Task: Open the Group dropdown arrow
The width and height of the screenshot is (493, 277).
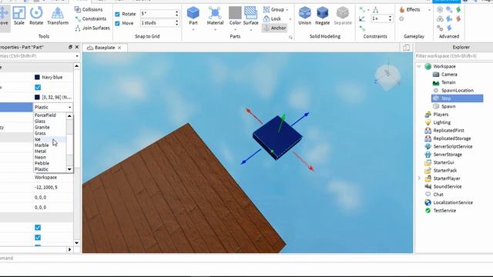Action: [x=287, y=10]
